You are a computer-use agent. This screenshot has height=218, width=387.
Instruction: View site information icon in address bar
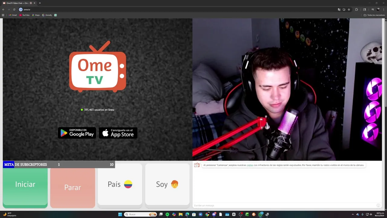(x=21, y=9)
